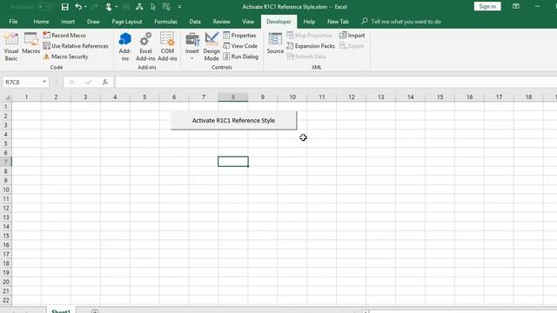Switch to the Home tab
557x313 pixels.
click(41, 22)
